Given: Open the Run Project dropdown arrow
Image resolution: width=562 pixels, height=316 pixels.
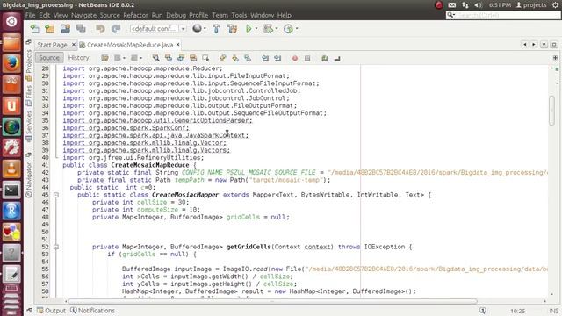Looking at the screenshot, I should [256, 29].
